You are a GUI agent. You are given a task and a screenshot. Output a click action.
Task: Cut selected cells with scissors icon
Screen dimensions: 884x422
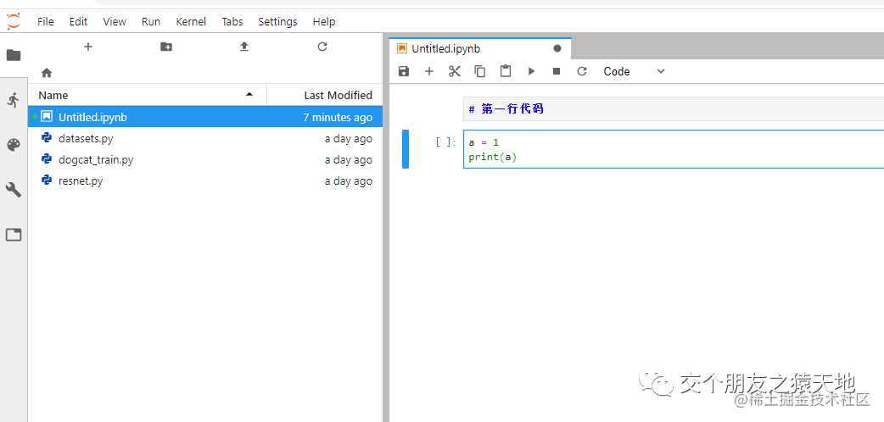tap(455, 71)
